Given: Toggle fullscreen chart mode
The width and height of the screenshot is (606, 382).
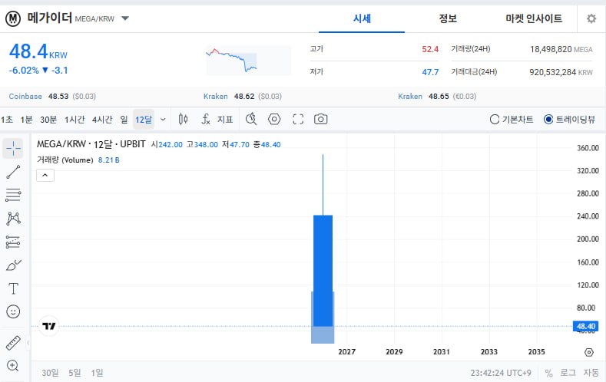Looking at the screenshot, I should click(298, 119).
